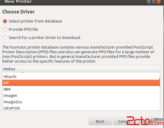Image resolution: width=164 pixels, height=128 pixels.
Task: Click the foomatic database description paragraph
Action: coord(78,54)
